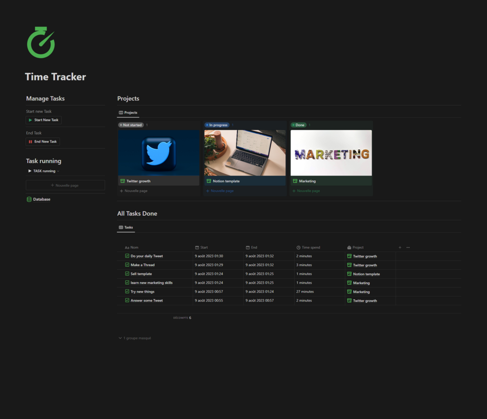Open the laptop cover thumbnail for Notion template
The height and width of the screenshot is (419, 487).
pos(245,153)
